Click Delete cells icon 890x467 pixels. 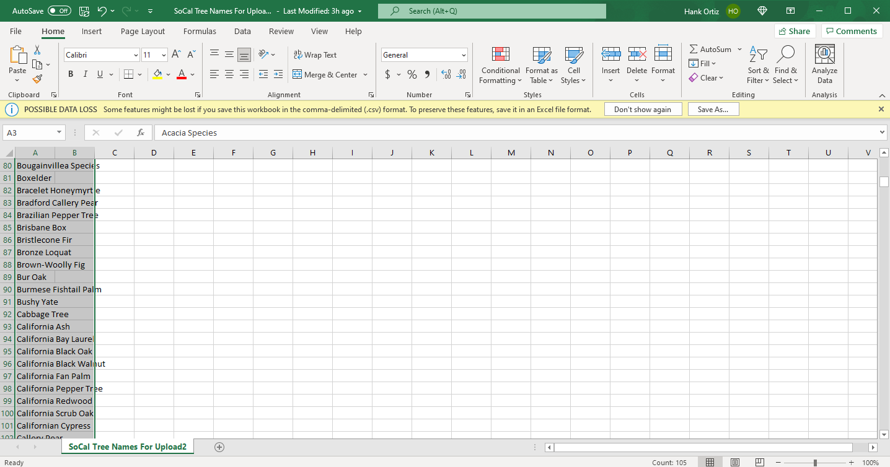tap(637, 54)
